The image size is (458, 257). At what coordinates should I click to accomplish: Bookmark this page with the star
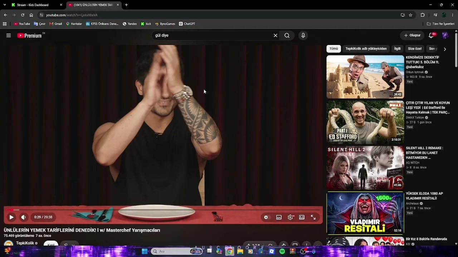tap(410, 15)
